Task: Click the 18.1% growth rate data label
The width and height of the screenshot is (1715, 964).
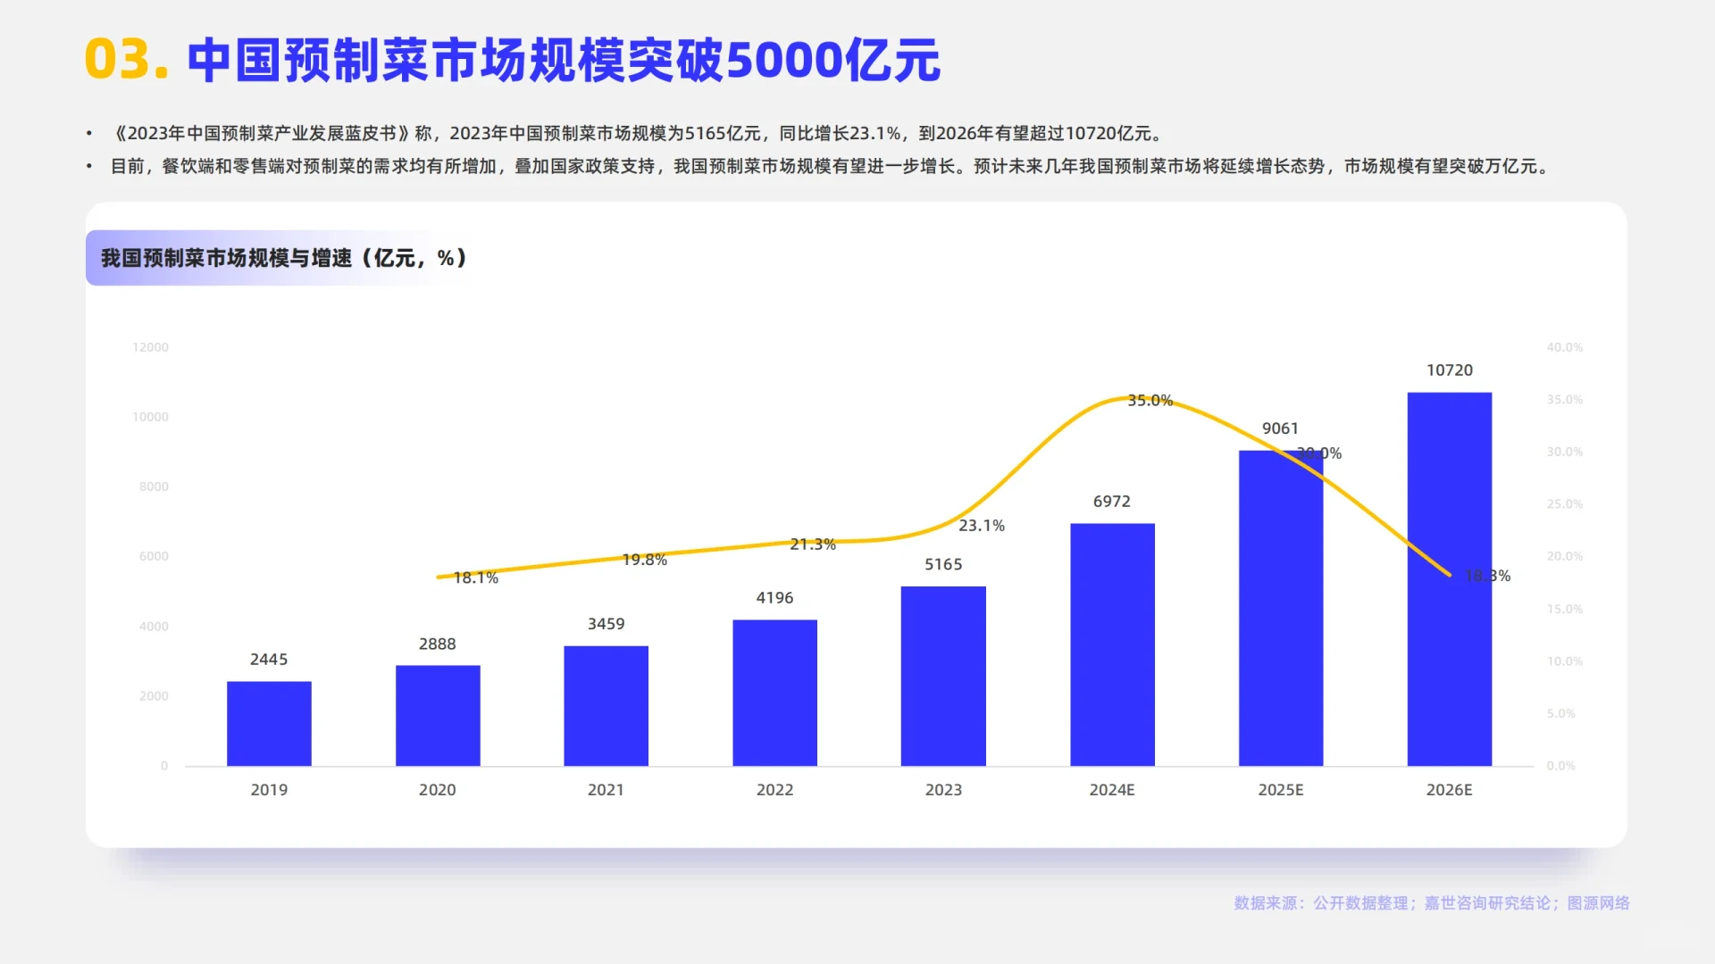Action: click(475, 578)
